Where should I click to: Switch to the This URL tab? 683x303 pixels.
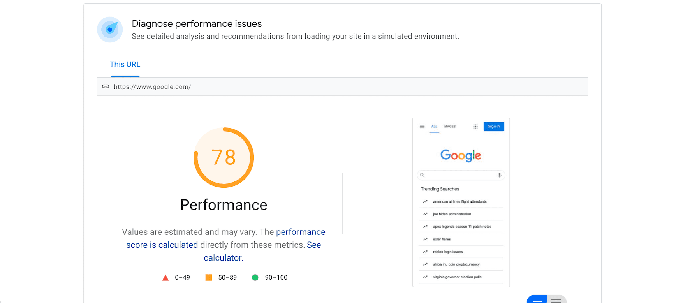(x=125, y=64)
